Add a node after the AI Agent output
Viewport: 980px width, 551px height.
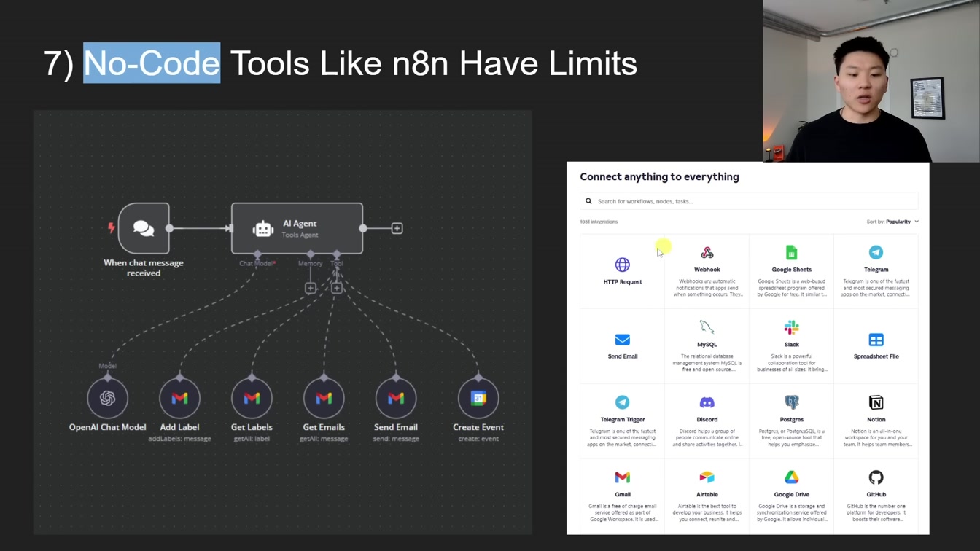pyautogui.click(x=397, y=228)
